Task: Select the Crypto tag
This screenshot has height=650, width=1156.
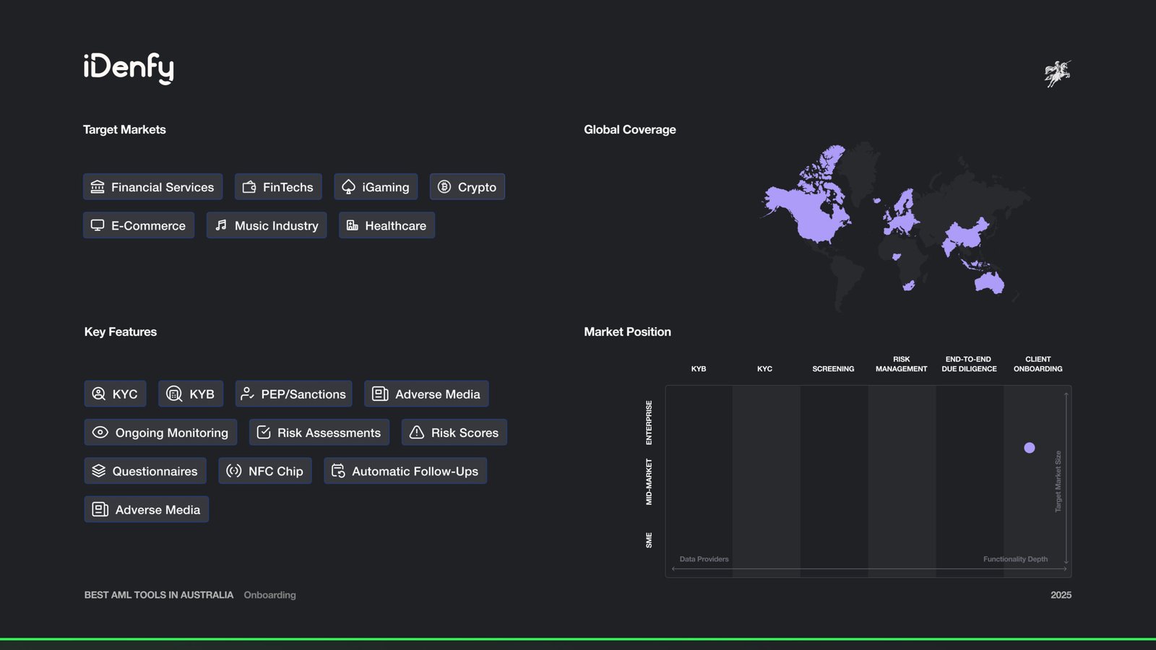Action: tap(467, 187)
